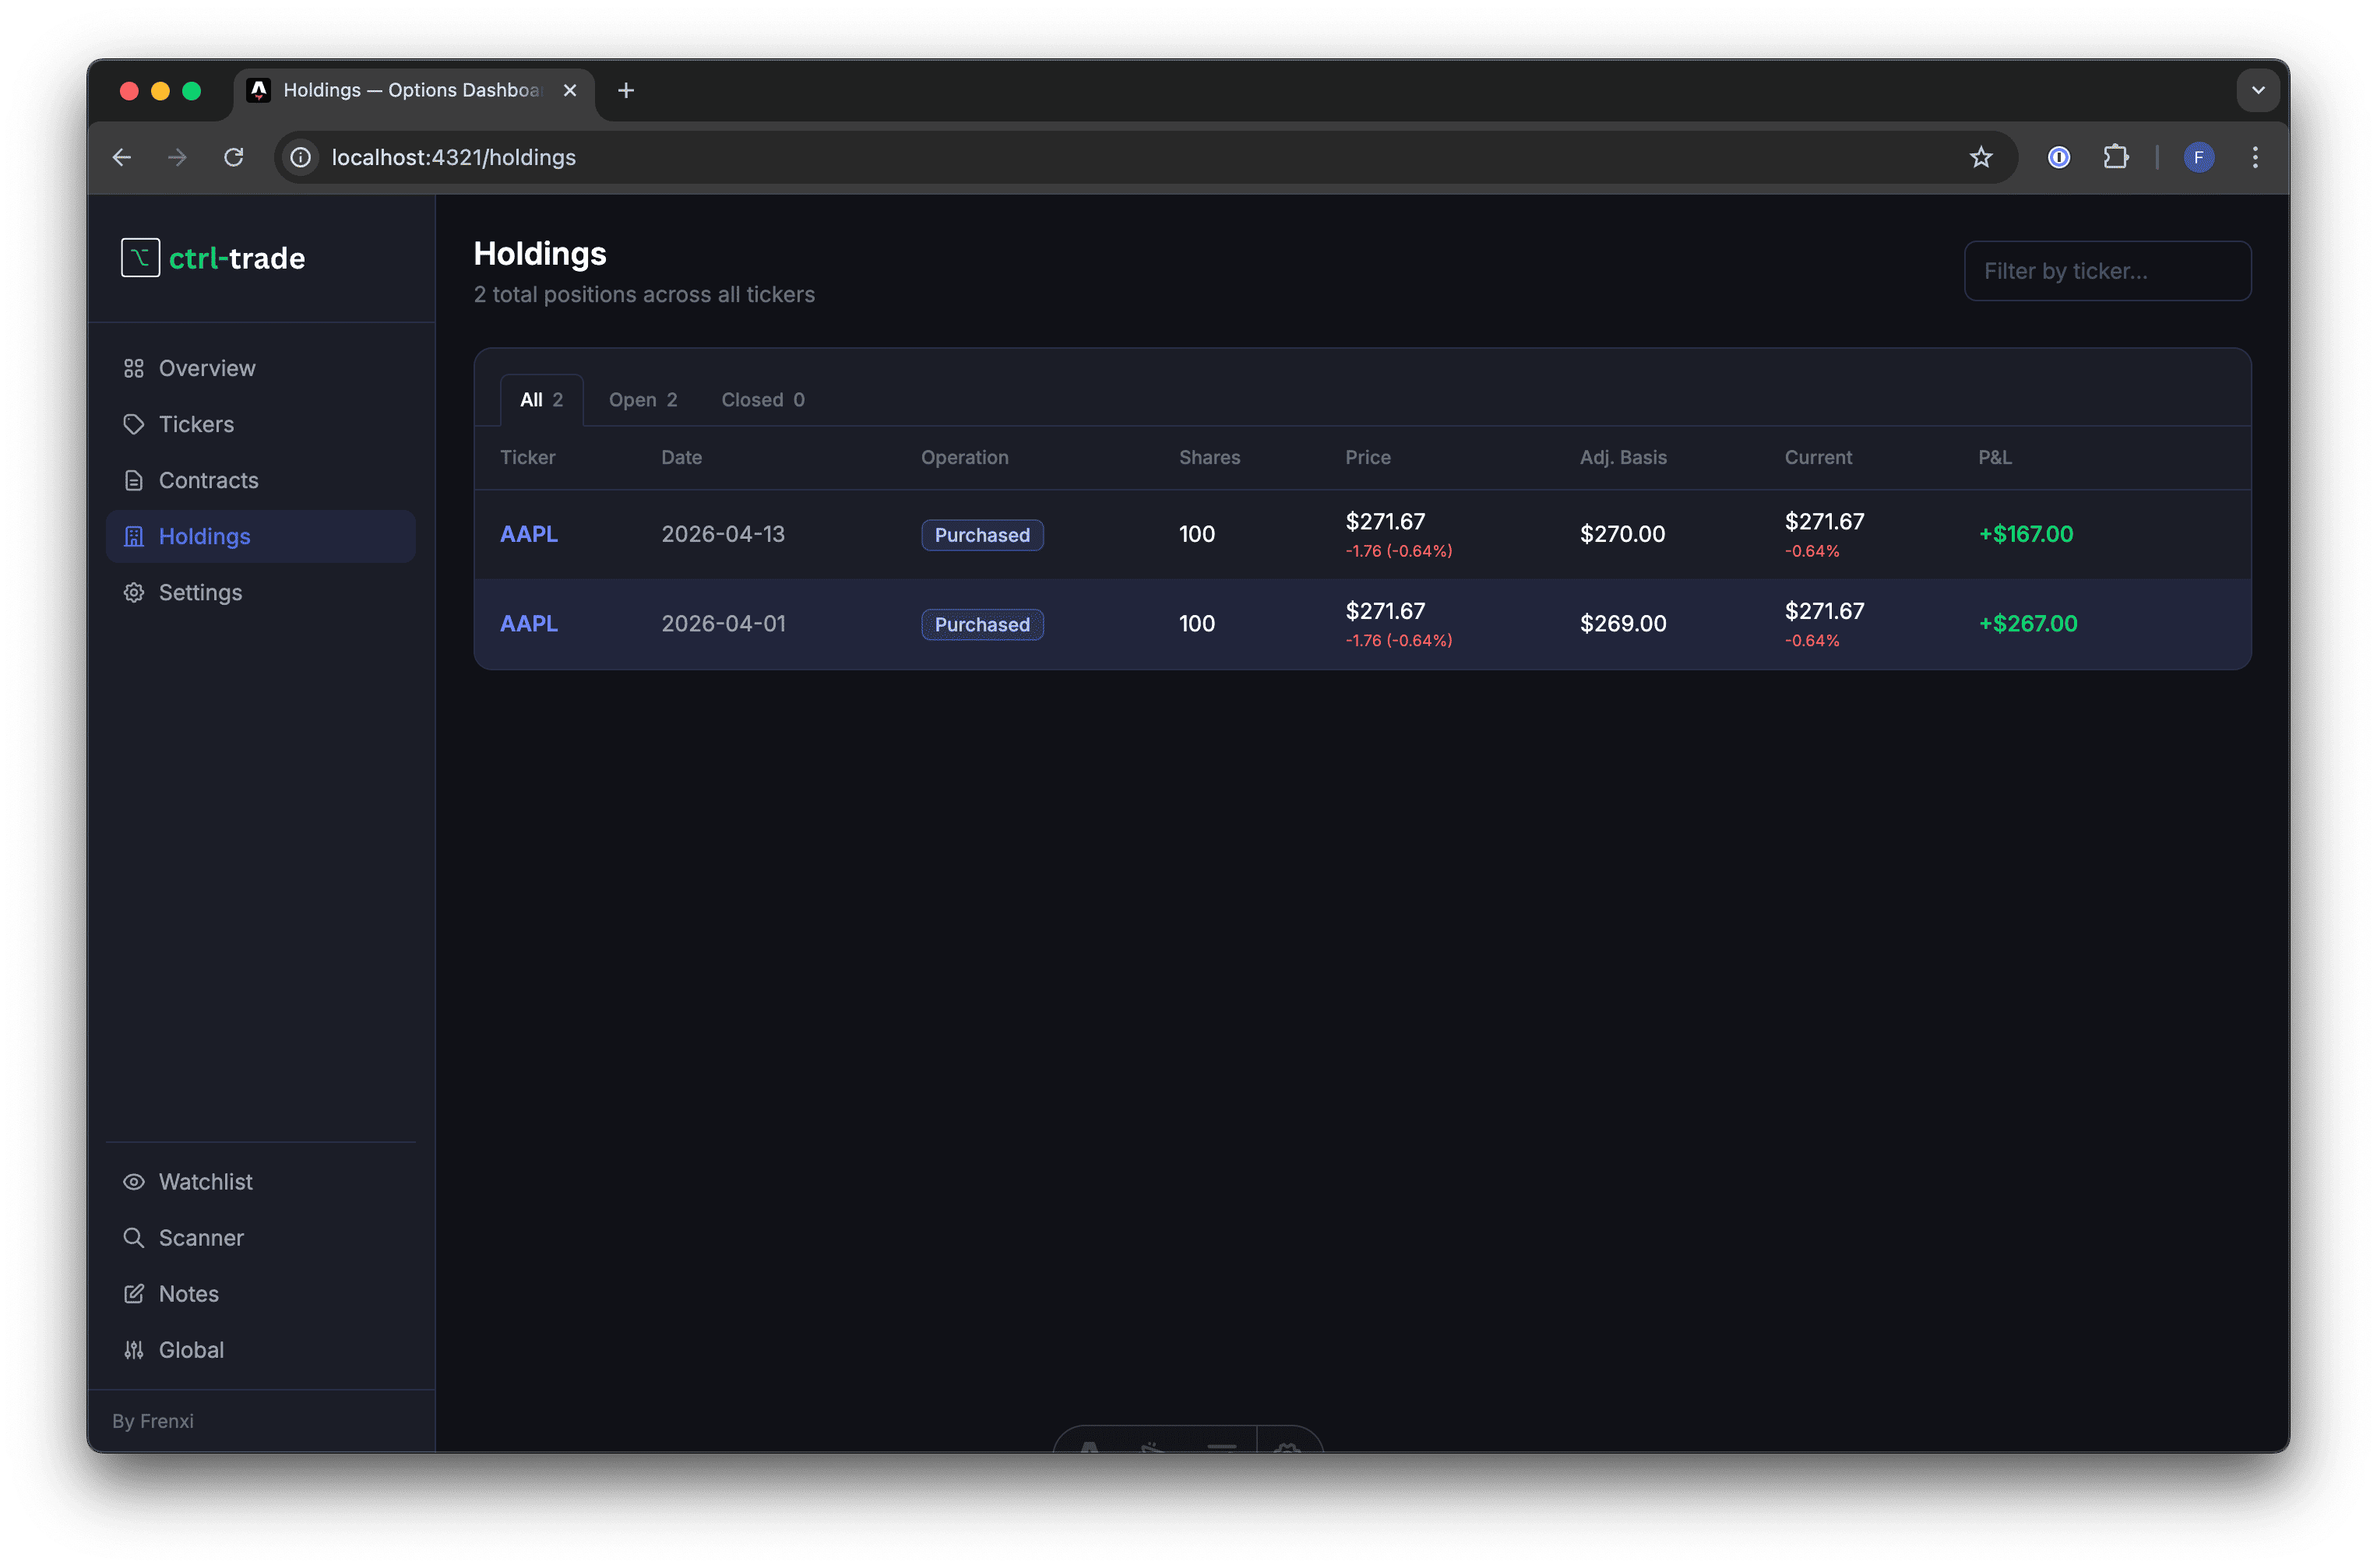Click the Watchlist eye icon
This screenshot has width=2377, height=1568.
(134, 1181)
